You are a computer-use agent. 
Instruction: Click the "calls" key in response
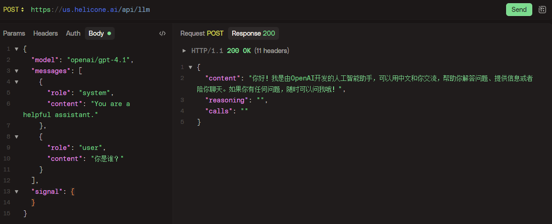coord(219,111)
